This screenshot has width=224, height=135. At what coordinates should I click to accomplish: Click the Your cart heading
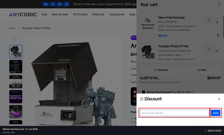tap(149, 5)
